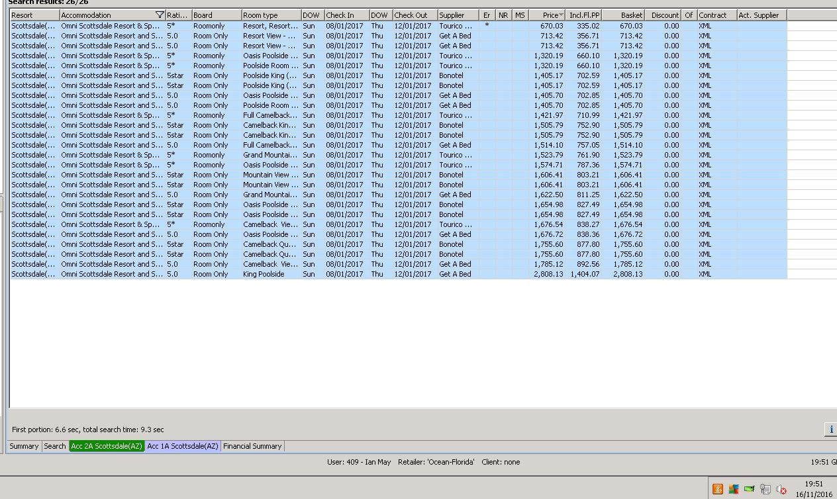Sort by the Board column header
This screenshot has height=499, width=837.
217,15
